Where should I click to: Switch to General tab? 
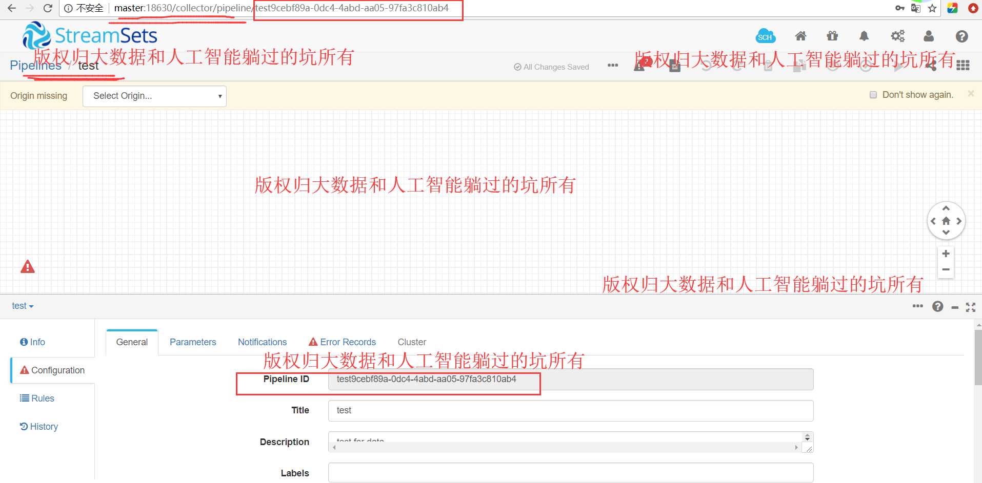point(132,342)
